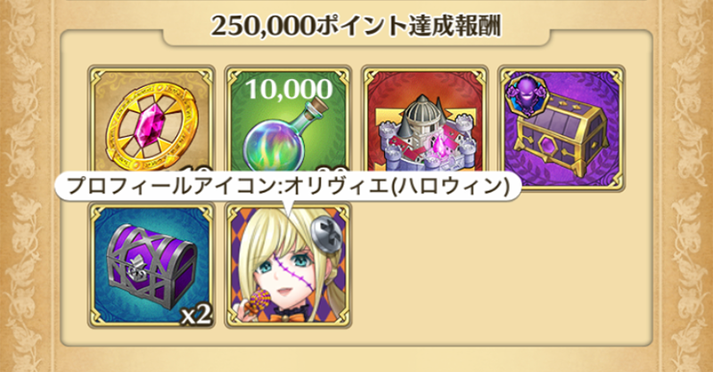Tap the candy treat Olivier is holding
The image size is (713, 372).
point(257,300)
